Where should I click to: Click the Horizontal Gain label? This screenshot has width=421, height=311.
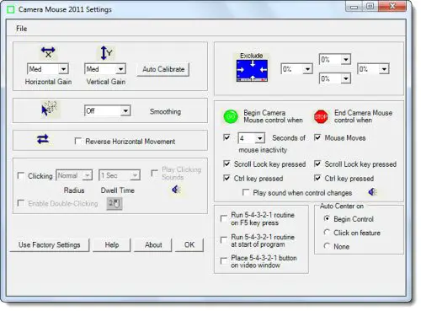48,82
